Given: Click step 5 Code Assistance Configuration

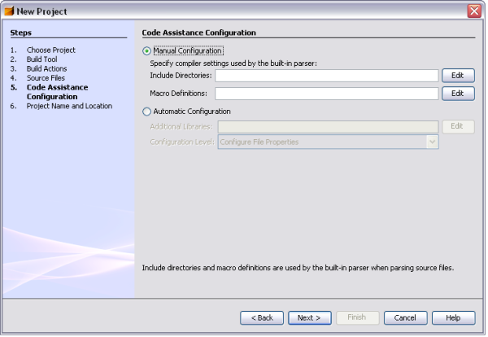Looking at the screenshot, I should tap(57, 92).
